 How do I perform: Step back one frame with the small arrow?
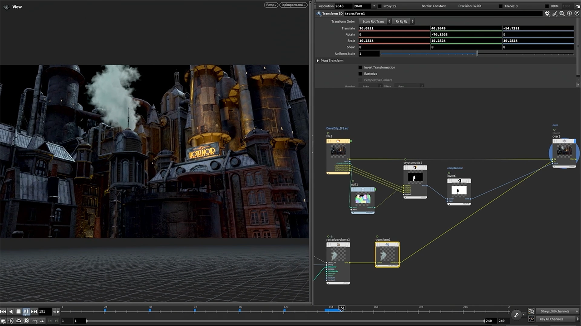pos(54,312)
